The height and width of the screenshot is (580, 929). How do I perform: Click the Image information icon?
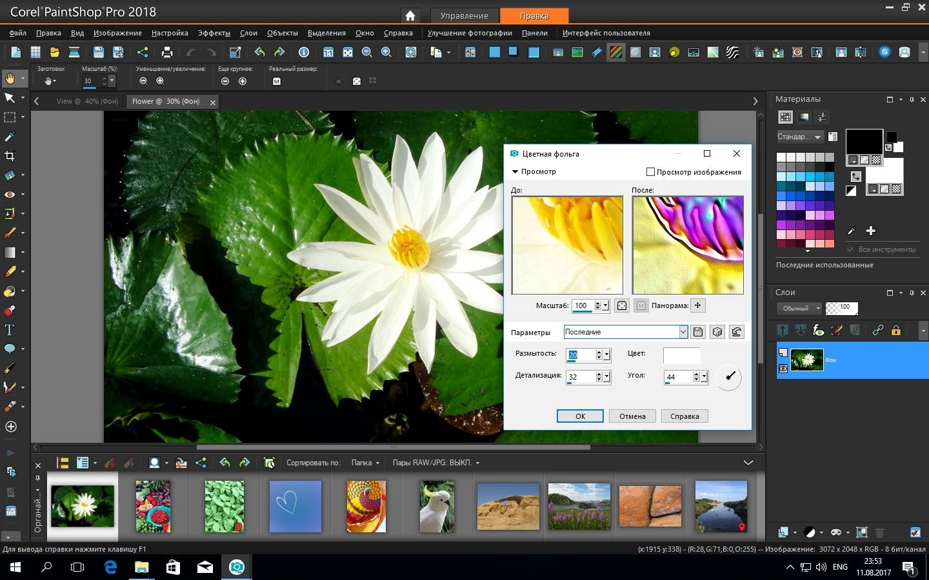pos(304,53)
